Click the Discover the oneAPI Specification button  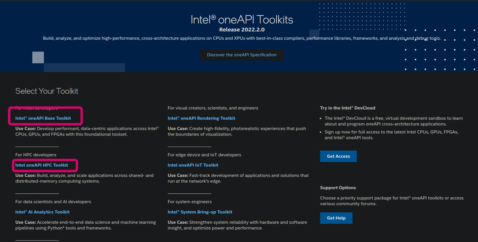click(242, 55)
